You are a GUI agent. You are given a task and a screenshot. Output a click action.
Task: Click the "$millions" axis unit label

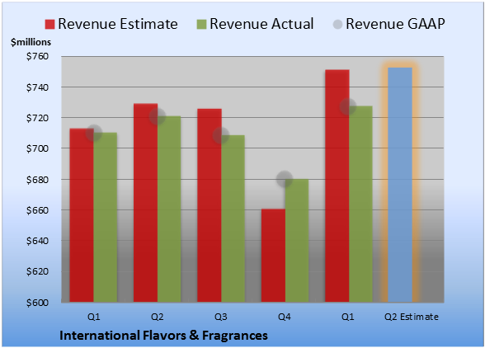pos(31,42)
